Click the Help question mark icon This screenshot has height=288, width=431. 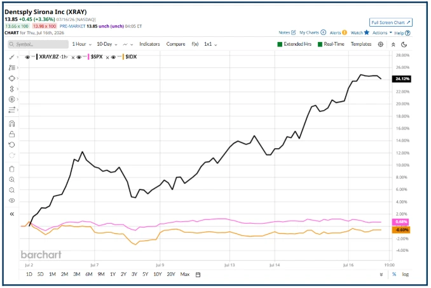pos(407,33)
